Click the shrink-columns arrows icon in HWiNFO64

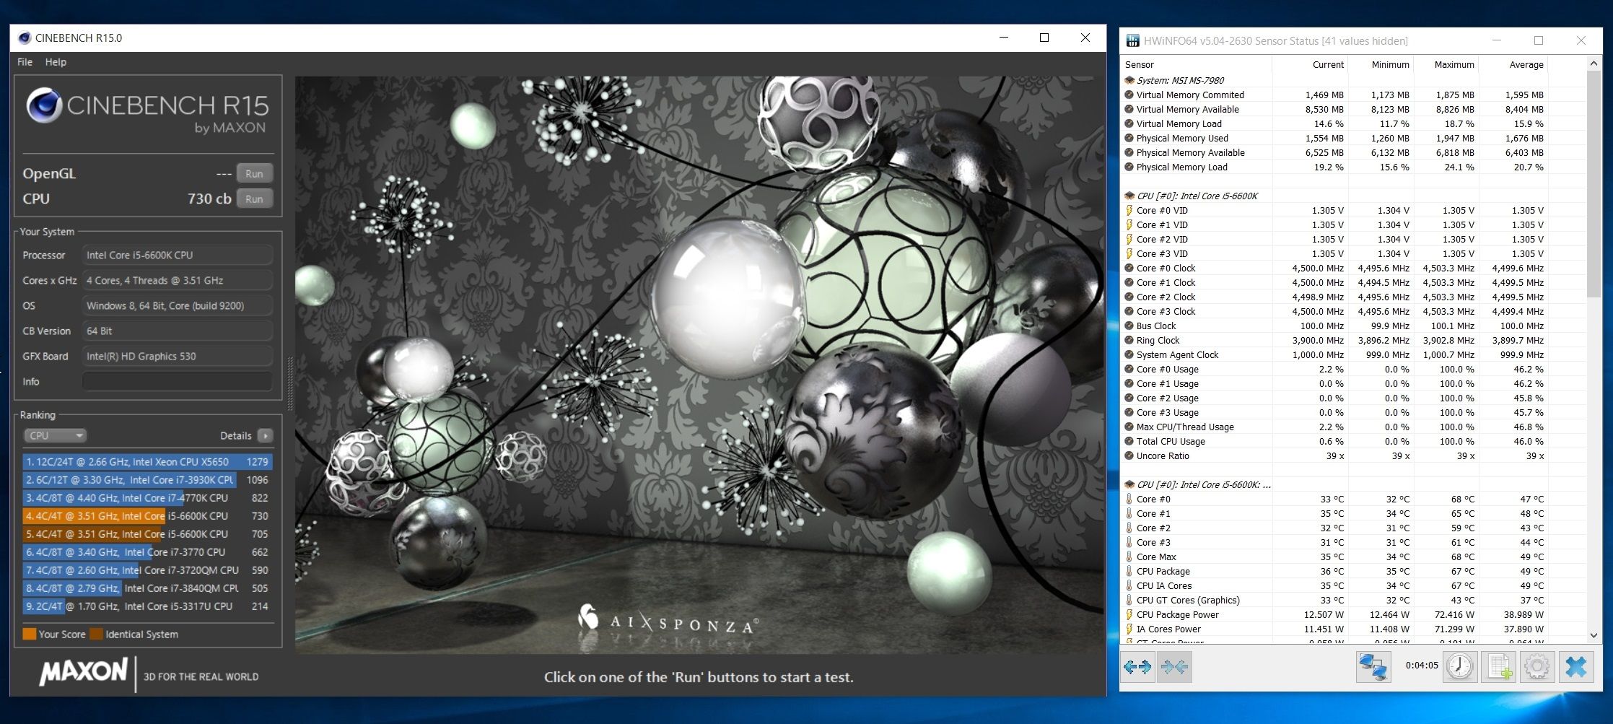tap(1174, 667)
